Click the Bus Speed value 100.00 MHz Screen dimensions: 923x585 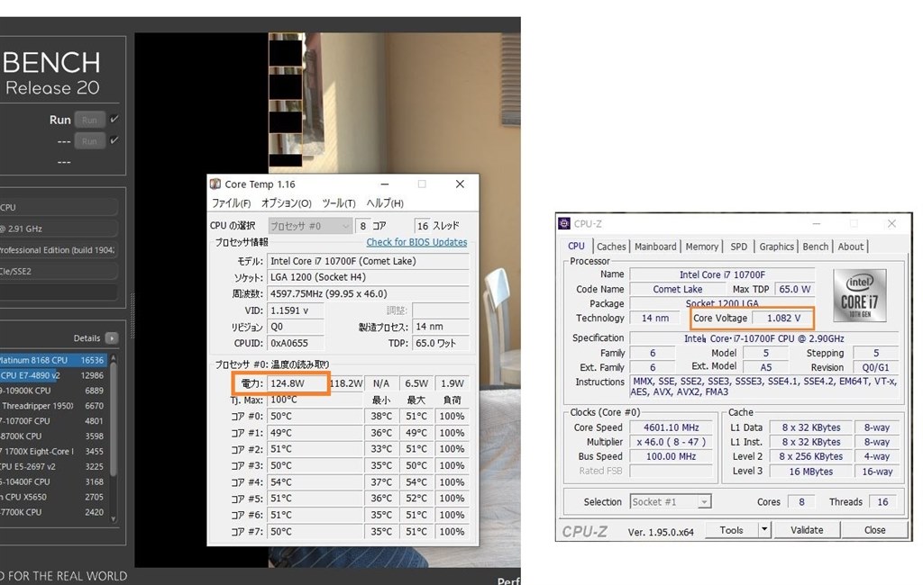671,456
